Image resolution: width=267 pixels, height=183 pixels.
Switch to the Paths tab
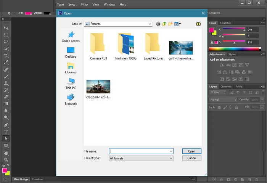(239, 87)
